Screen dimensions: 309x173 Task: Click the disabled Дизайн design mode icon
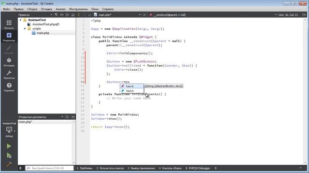(9, 49)
